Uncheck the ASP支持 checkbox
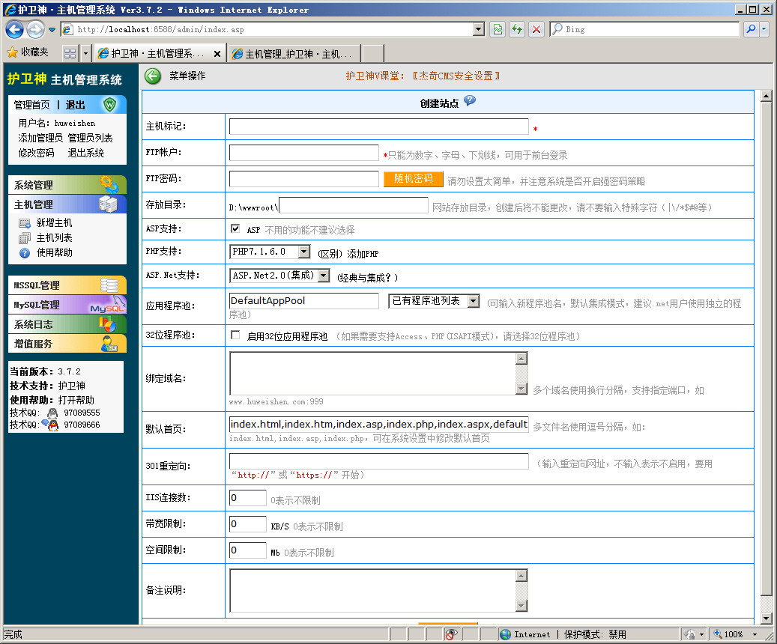Image resolution: width=777 pixels, height=644 pixels. [x=235, y=228]
